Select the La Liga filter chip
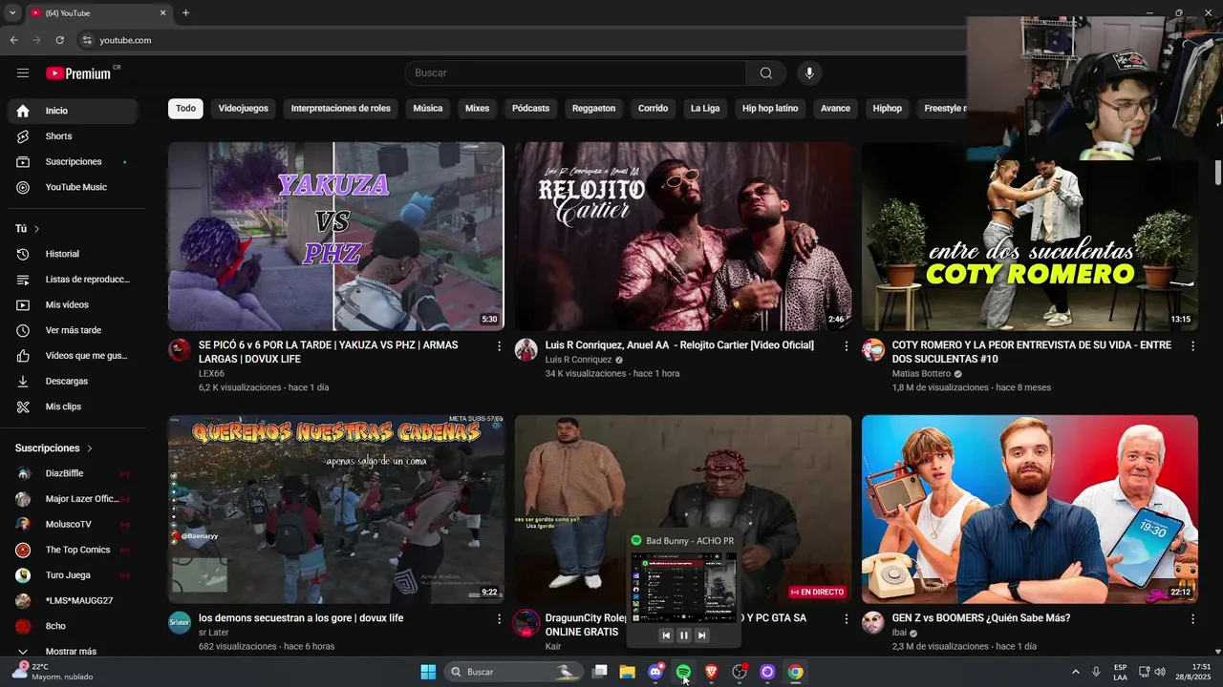Viewport: 1223px width, 687px height. click(705, 109)
